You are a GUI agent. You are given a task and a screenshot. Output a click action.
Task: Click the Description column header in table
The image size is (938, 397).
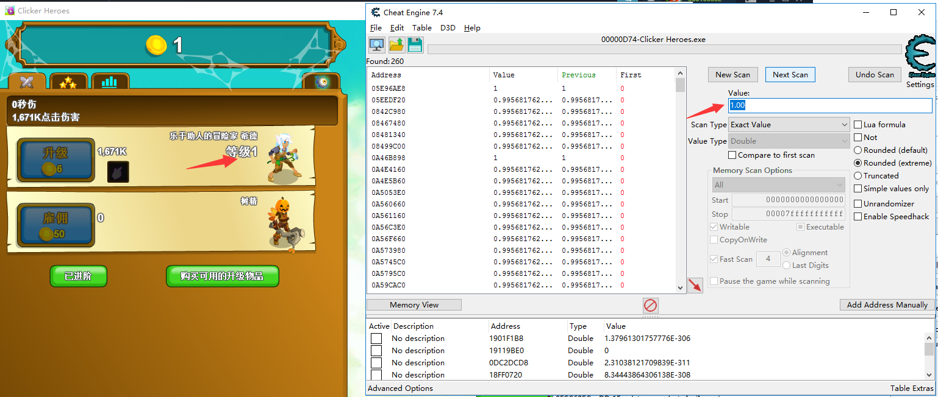pos(414,326)
